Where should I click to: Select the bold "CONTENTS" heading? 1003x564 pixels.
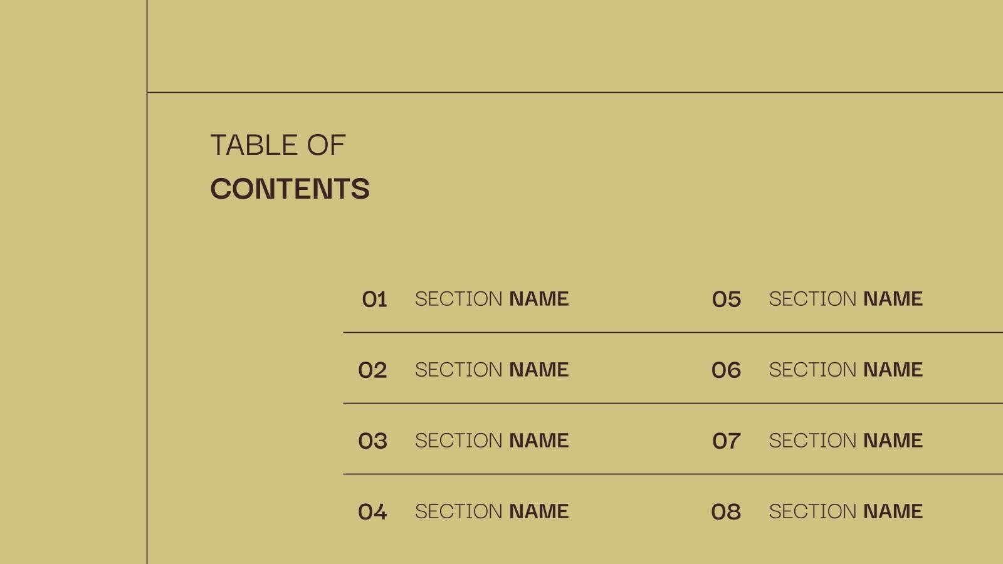point(290,189)
